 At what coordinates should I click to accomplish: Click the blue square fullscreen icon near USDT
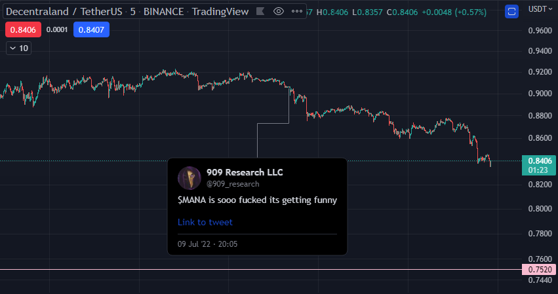tap(511, 12)
